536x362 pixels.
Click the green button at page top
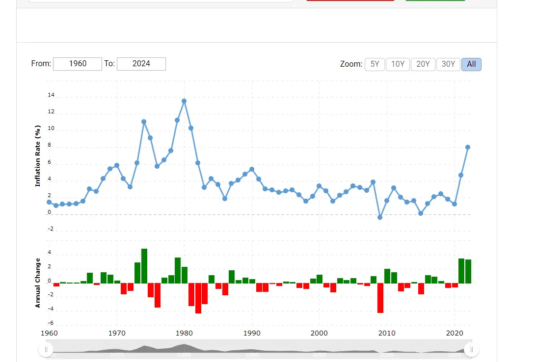435,0
